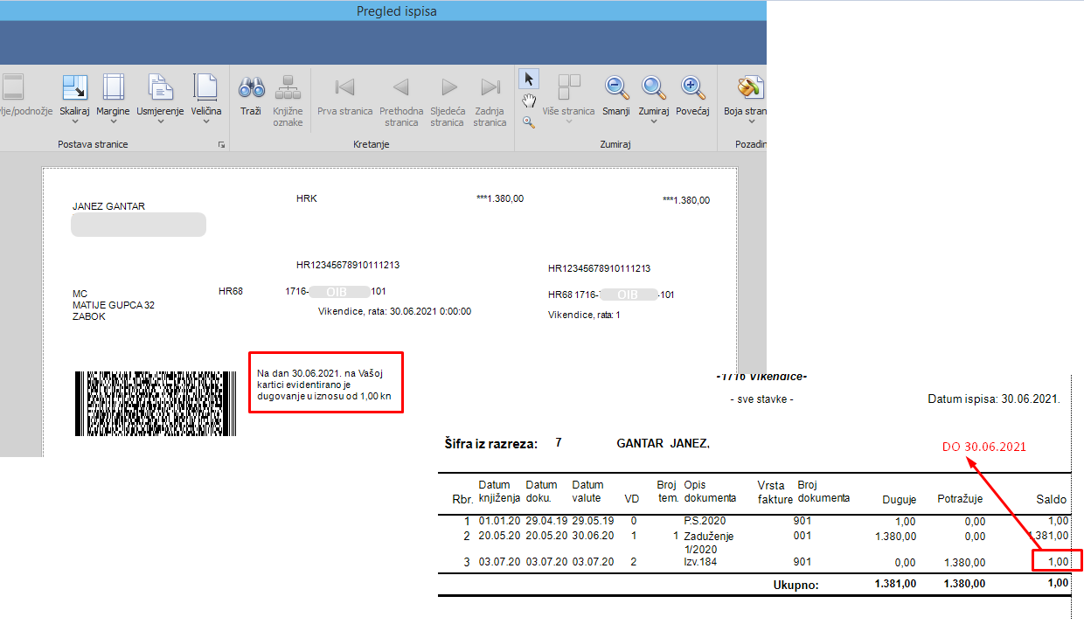Go to Sljedeća stranica
The image size is (1084, 624).
pos(448,88)
